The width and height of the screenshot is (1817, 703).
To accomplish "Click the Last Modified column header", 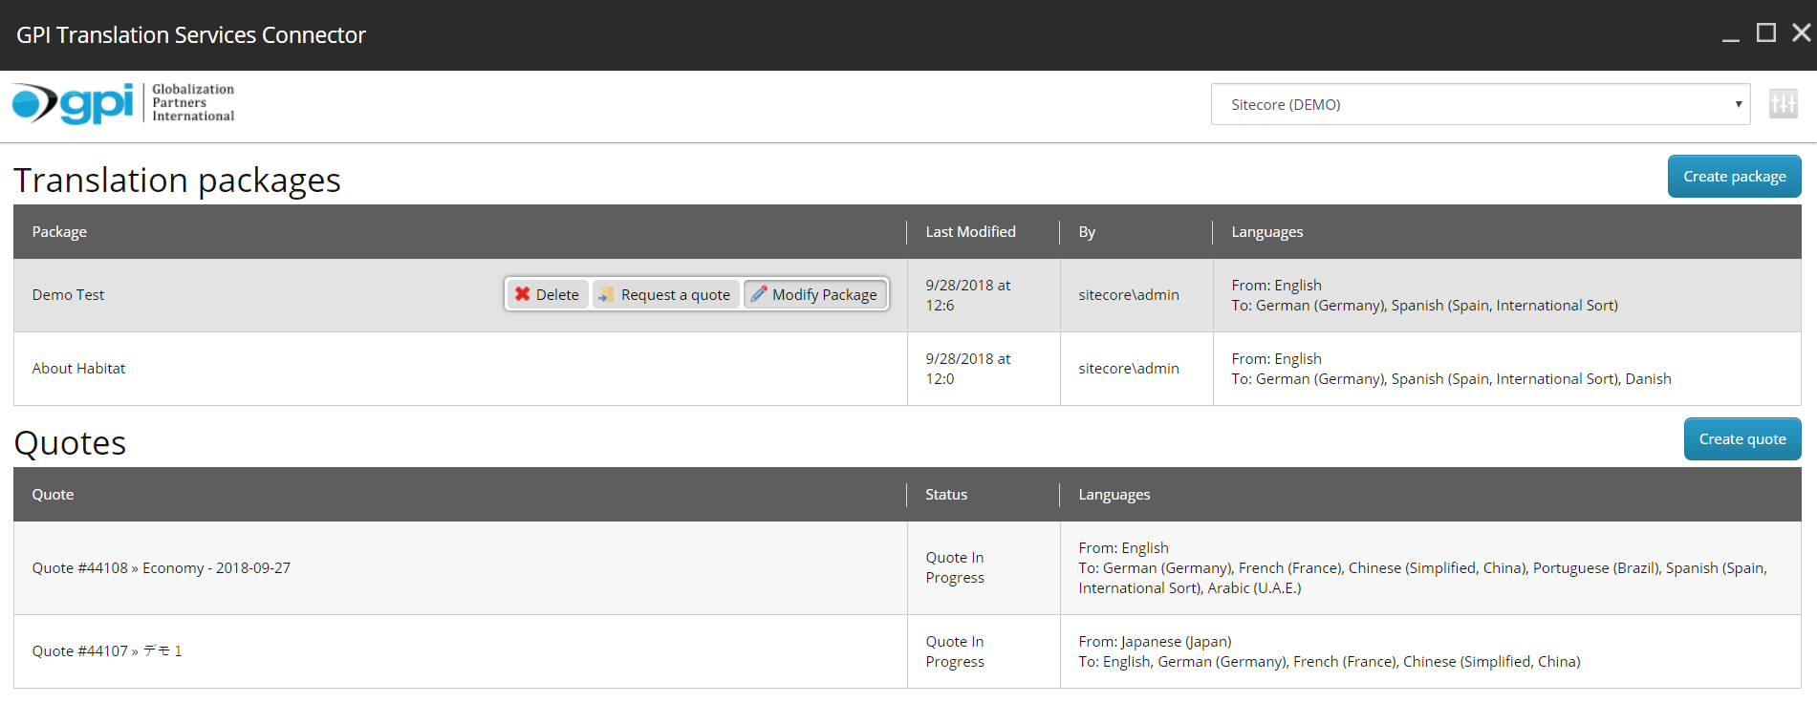I will (x=970, y=232).
